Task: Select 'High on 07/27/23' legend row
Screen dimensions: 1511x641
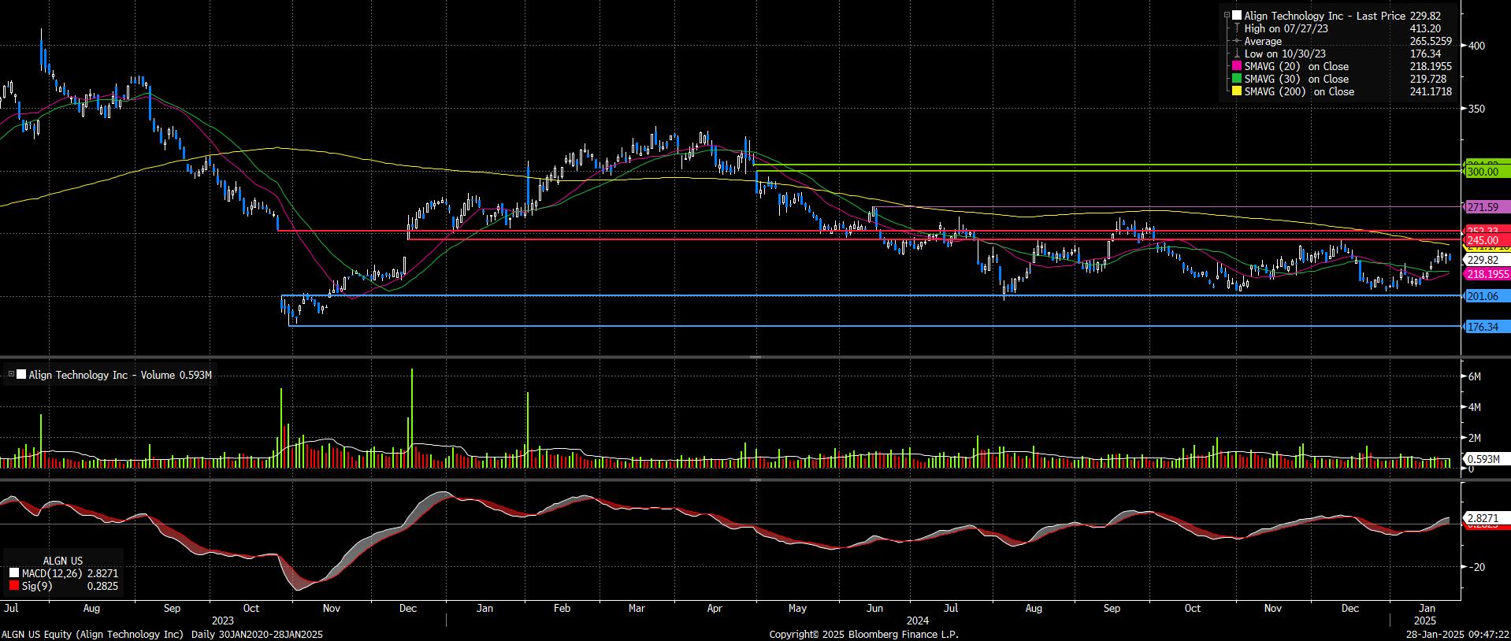Action: [x=1286, y=28]
